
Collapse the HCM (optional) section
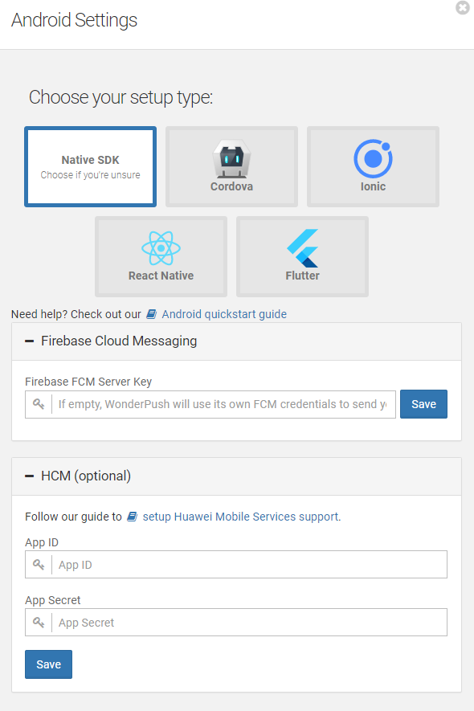pos(30,476)
